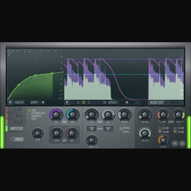
Task: Switch to the MID band tab
Action: (15, 116)
